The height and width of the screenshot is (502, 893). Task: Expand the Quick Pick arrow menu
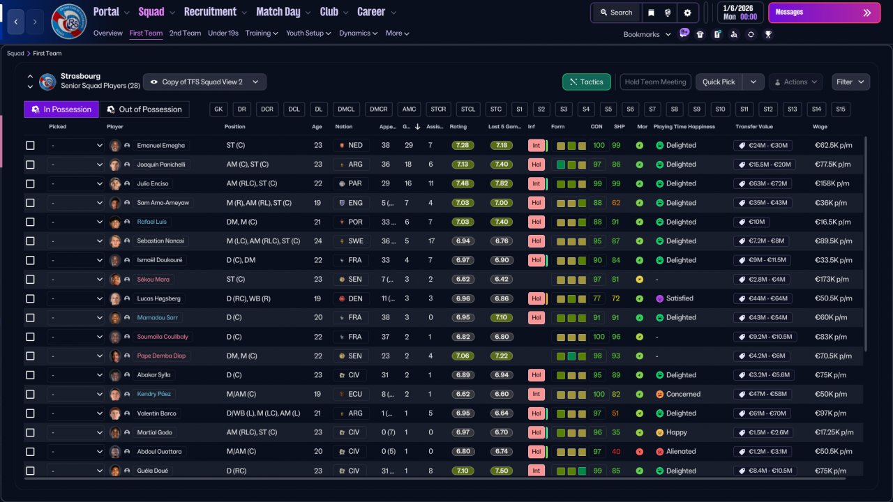tap(753, 82)
